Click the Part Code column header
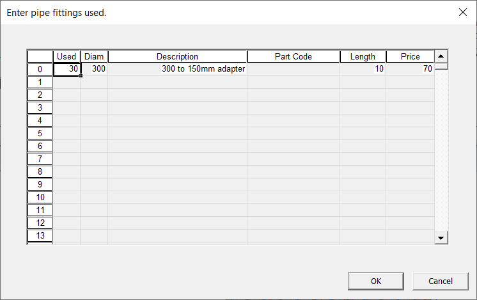The height and width of the screenshot is (300, 477). click(293, 56)
